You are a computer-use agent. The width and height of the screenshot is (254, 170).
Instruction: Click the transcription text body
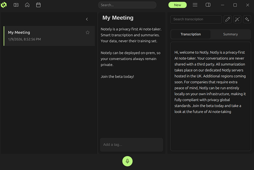tap(210, 82)
